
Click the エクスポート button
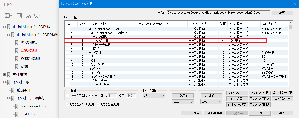click(x=260, y=113)
